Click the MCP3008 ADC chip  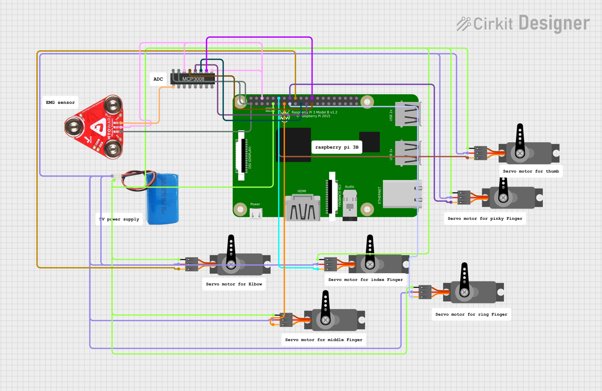pos(192,79)
